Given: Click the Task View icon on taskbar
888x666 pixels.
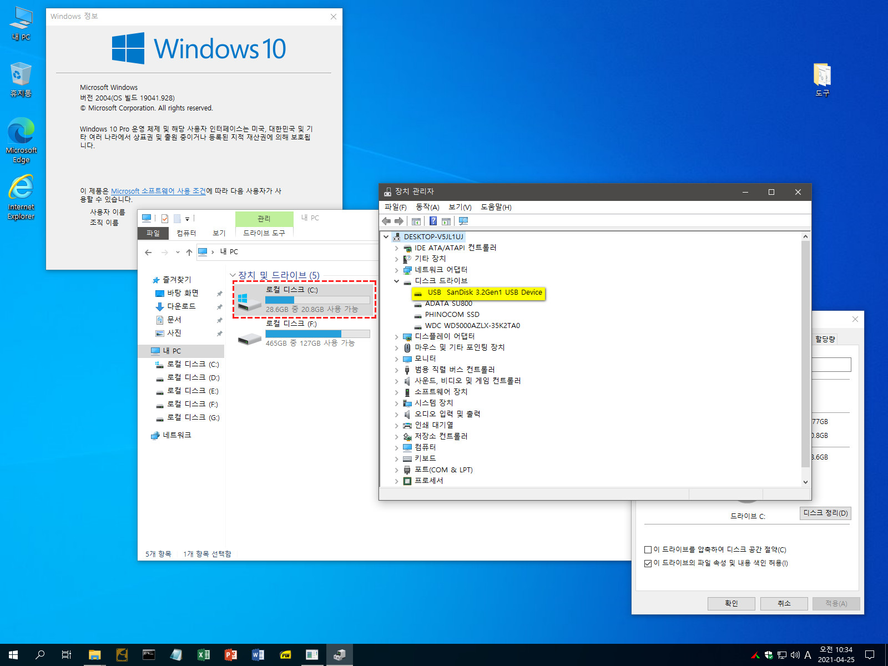Looking at the screenshot, I should [x=67, y=655].
